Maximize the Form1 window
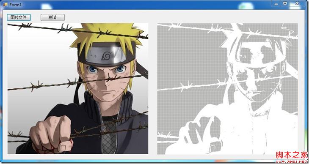The width and height of the screenshot is (309, 164). point(285,3)
